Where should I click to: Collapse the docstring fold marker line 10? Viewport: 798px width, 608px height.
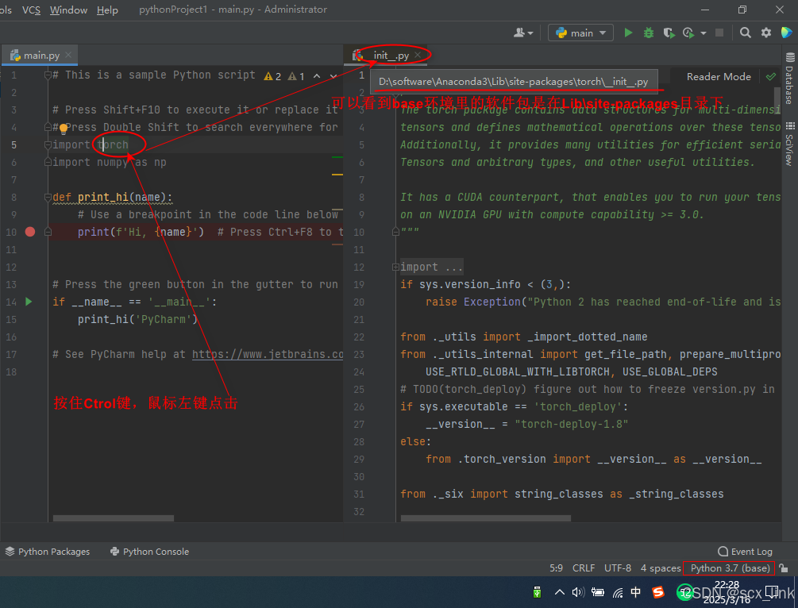[395, 232]
